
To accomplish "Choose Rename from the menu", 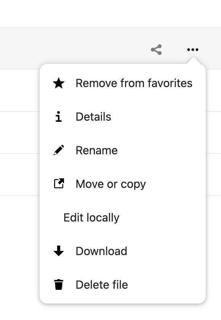I will tap(97, 150).
